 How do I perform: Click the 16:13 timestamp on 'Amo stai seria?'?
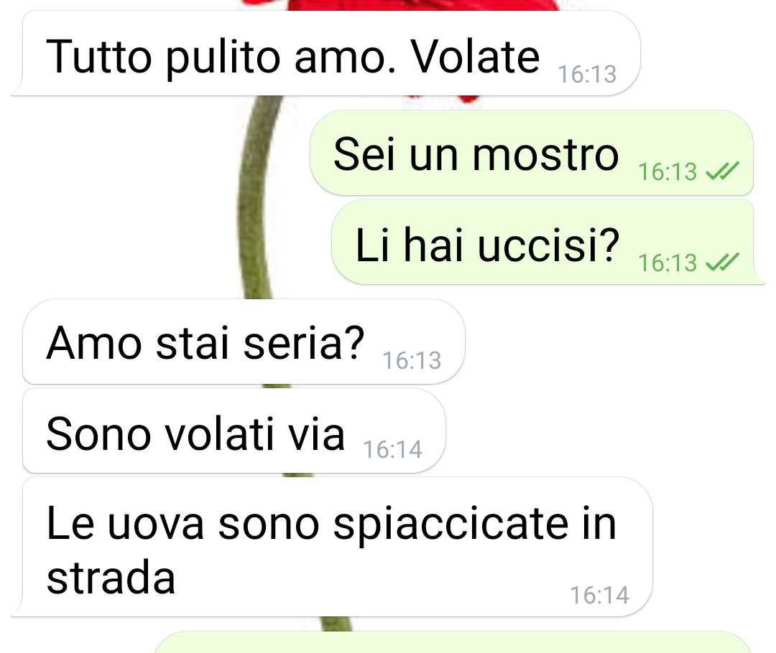[412, 360]
